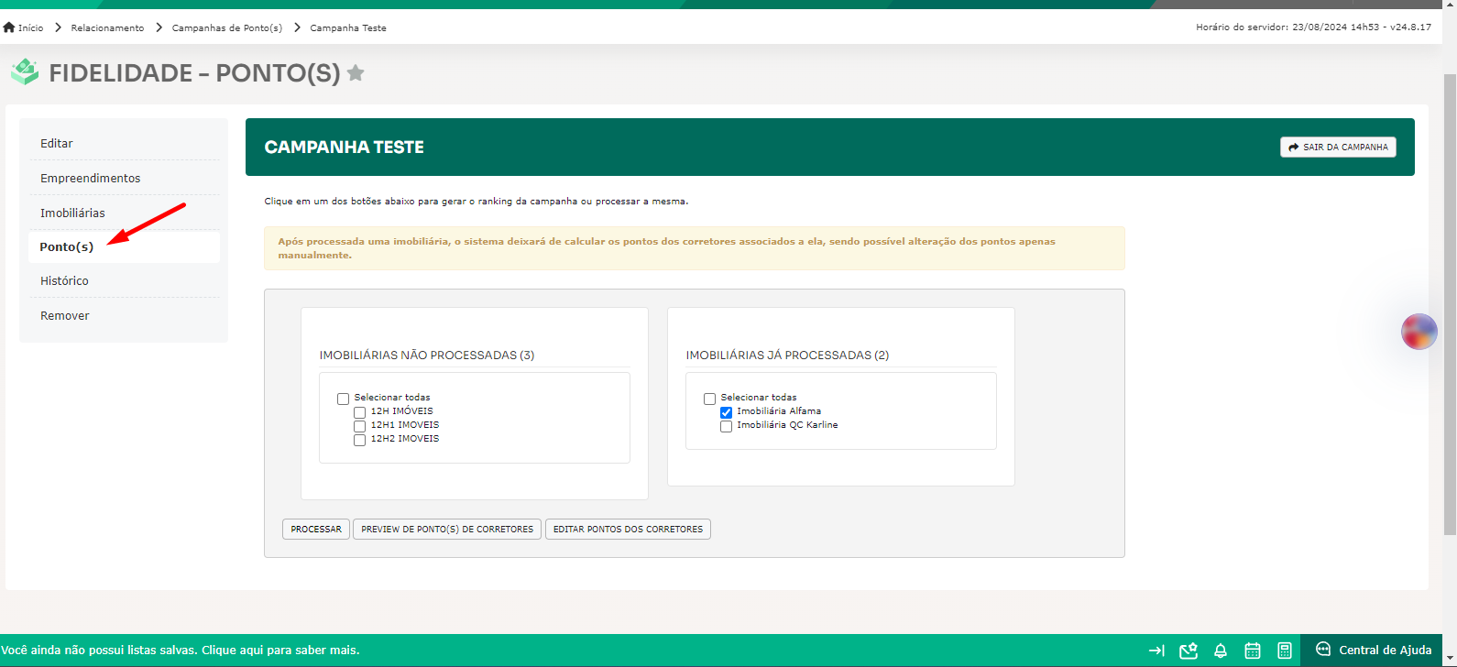This screenshot has height=667, width=1457.
Task: Click Editar Pontos dos Corretores button
Action: click(x=628, y=530)
